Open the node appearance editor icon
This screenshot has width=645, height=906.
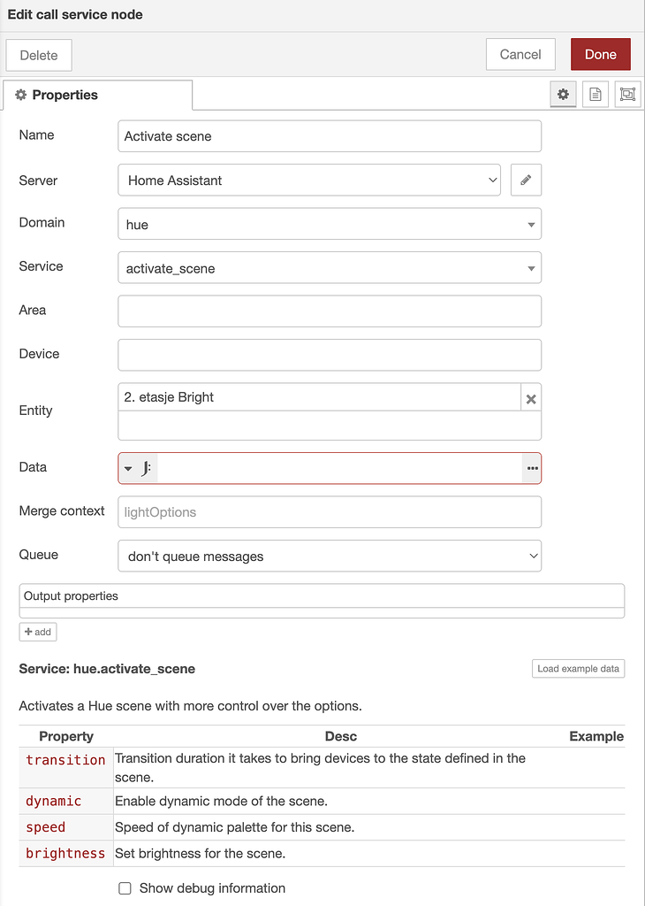pos(627,94)
